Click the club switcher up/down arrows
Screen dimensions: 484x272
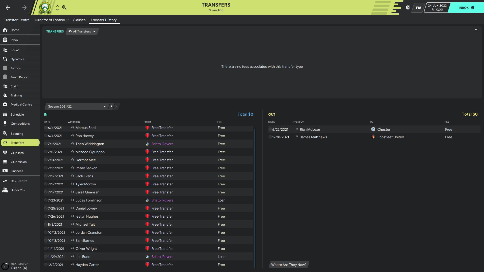(x=57, y=8)
